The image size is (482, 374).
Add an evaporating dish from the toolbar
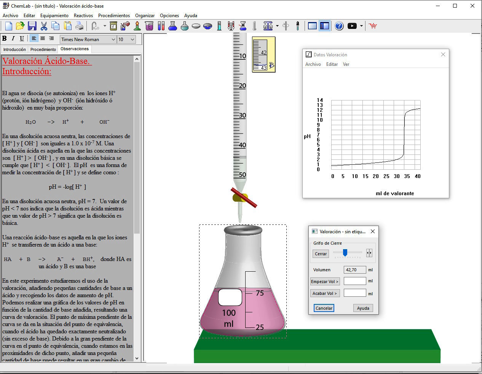(208, 26)
